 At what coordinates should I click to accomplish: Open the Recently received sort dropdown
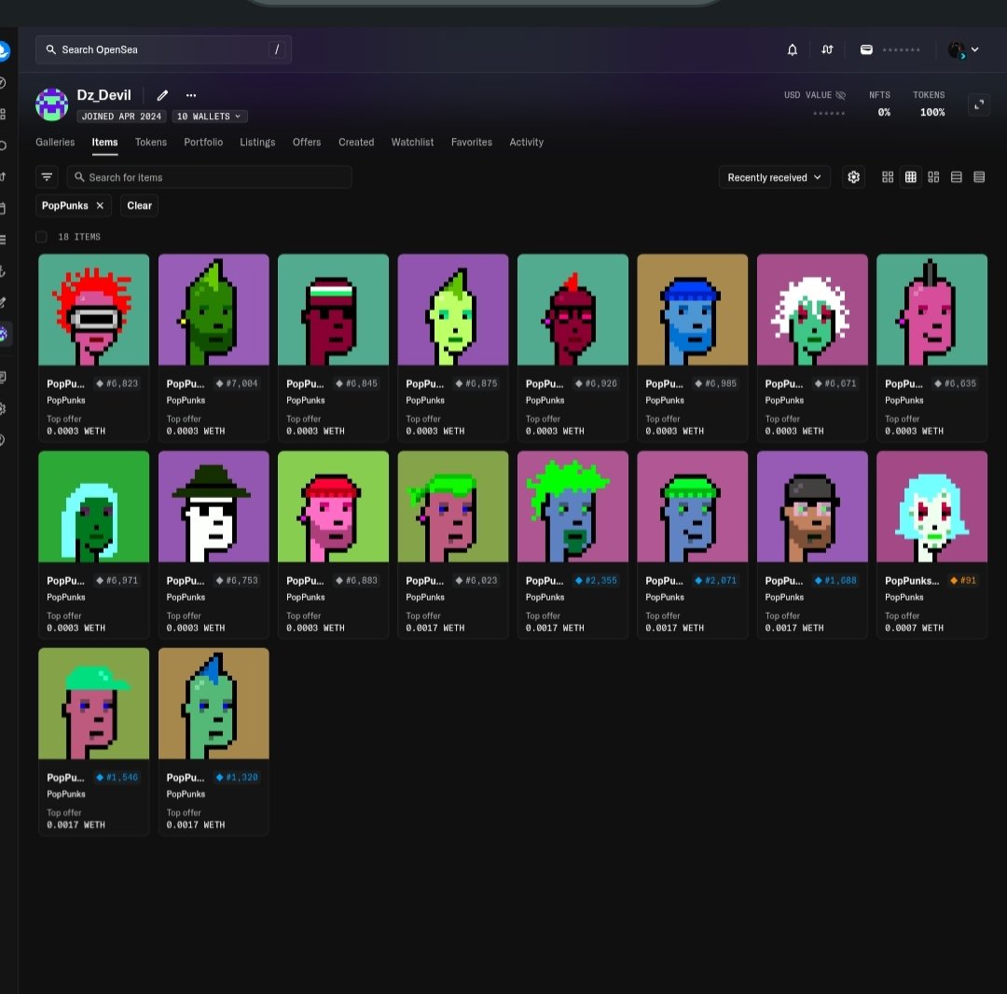[775, 177]
